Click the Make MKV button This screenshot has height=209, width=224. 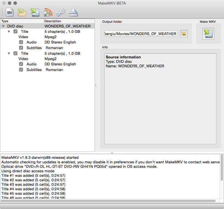point(208,34)
